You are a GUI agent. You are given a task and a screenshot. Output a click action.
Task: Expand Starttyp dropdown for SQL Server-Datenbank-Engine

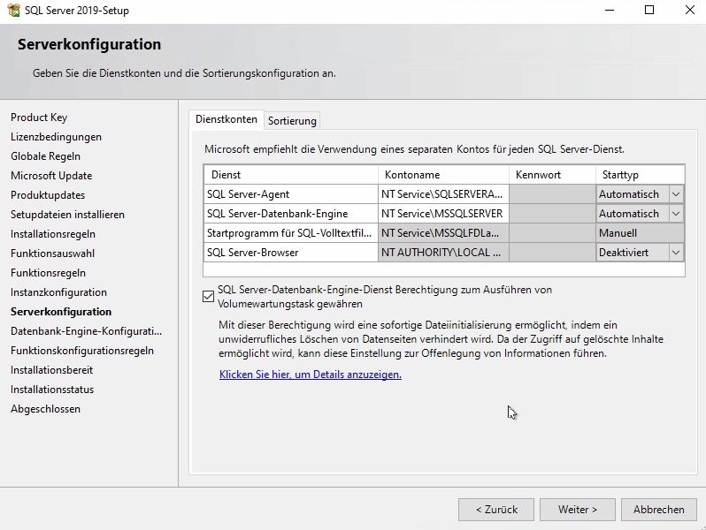(676, 214)
